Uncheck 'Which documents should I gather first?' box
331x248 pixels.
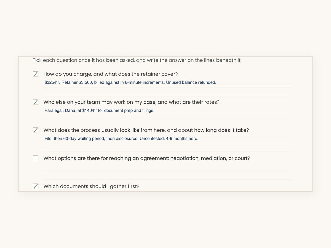36,187
